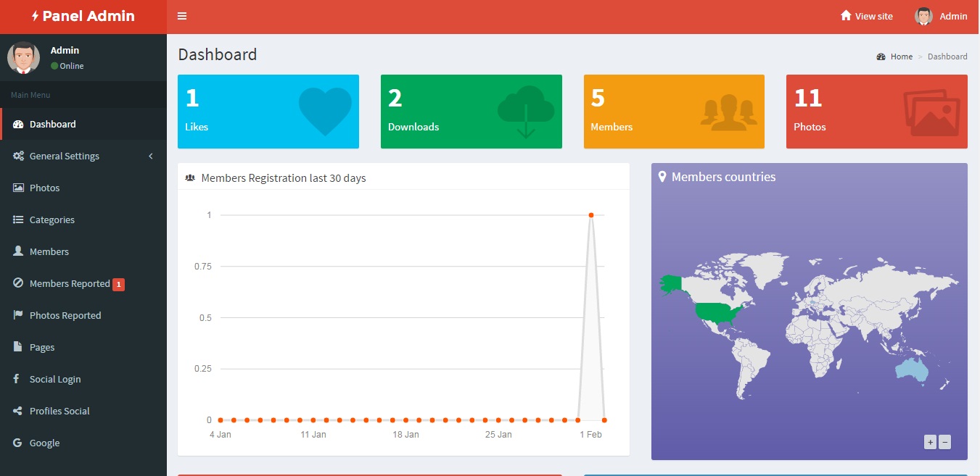Zoom in the map with plus button
This screenshot has height=476, width=980.
[x=930, y=442]
